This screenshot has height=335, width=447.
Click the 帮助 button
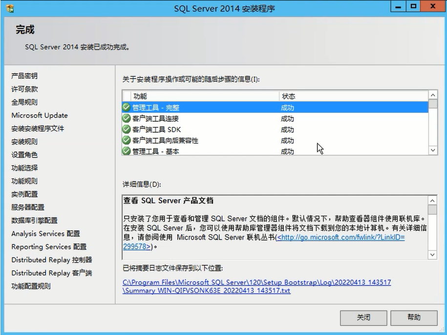coord(414,317)
